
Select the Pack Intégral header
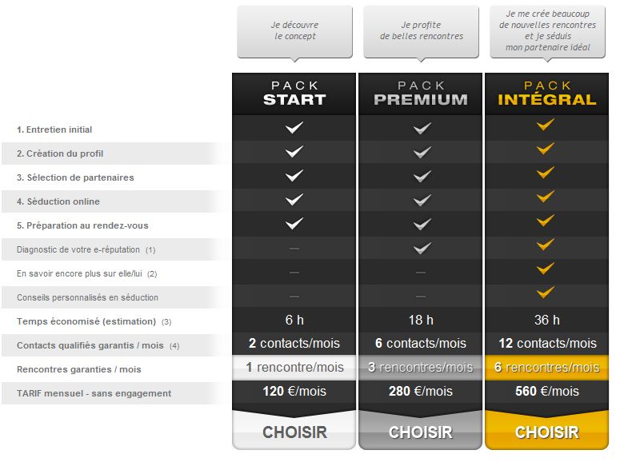(546, 94)
